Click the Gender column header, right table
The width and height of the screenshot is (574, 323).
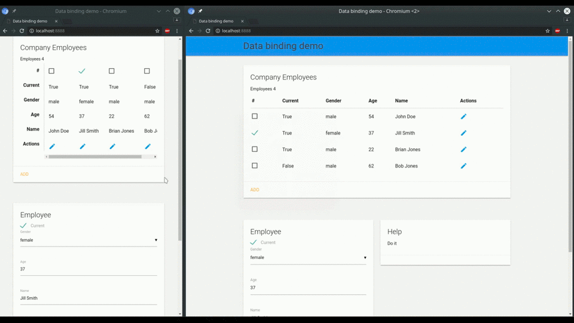tap(333, 100)
